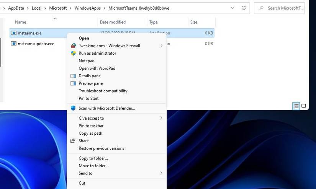Click the msteams.exe file icon
Viewport: 316px width, 189px height.
[13, 33]
